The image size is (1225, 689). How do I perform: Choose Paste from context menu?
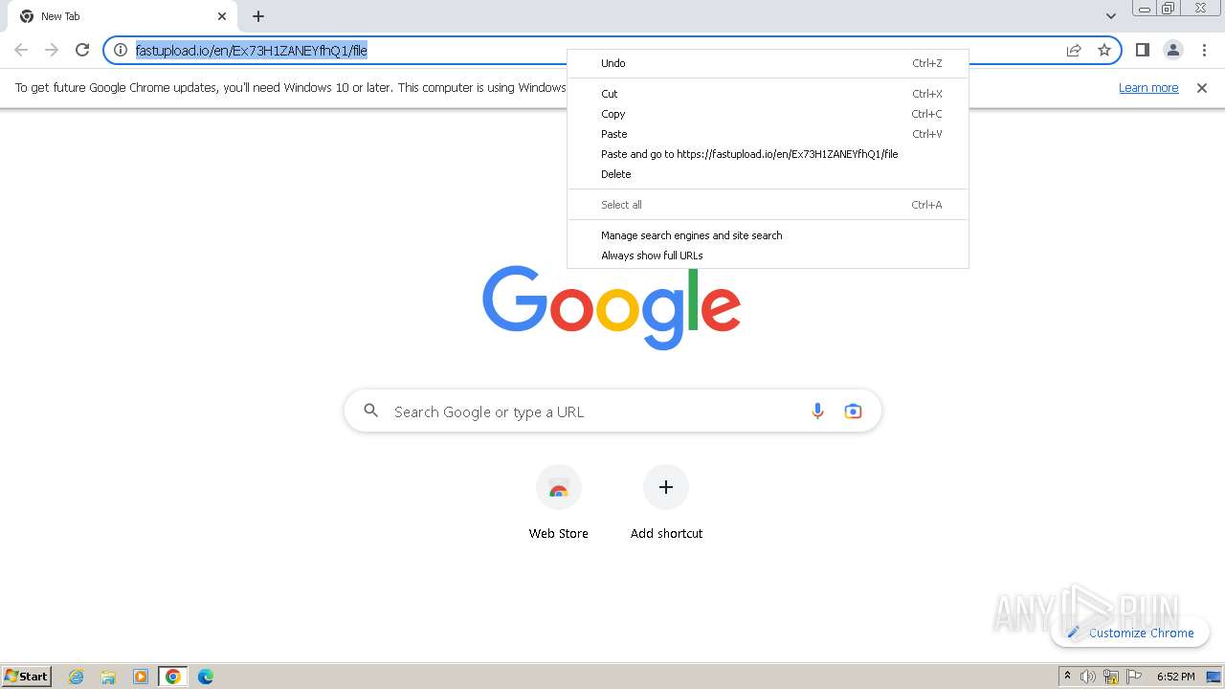768,134
